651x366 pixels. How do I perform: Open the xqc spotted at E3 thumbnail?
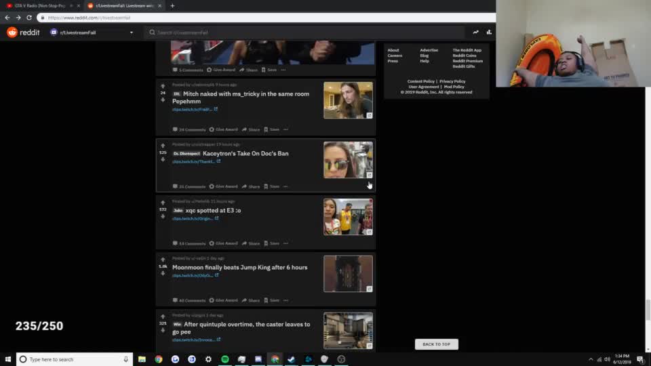coord(348,217)
